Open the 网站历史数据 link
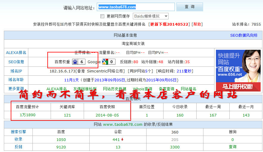The image size is (263, 152). pyautogui.click(x=115, y=89)
